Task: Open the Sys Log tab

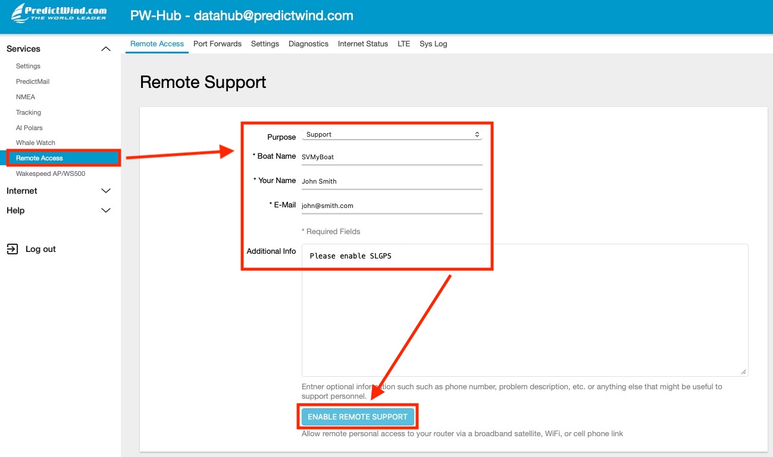Action: click(x=433, y=43)
